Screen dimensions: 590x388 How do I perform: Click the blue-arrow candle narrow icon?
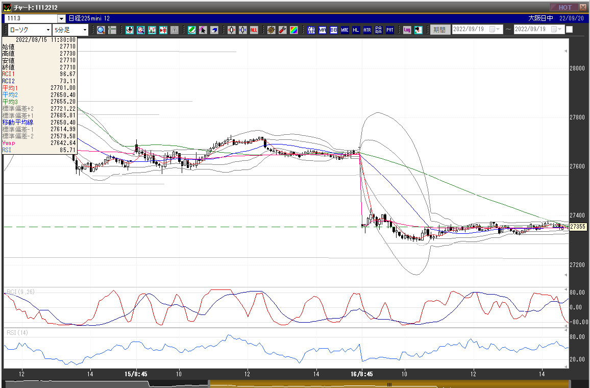(x=243, y=30)
